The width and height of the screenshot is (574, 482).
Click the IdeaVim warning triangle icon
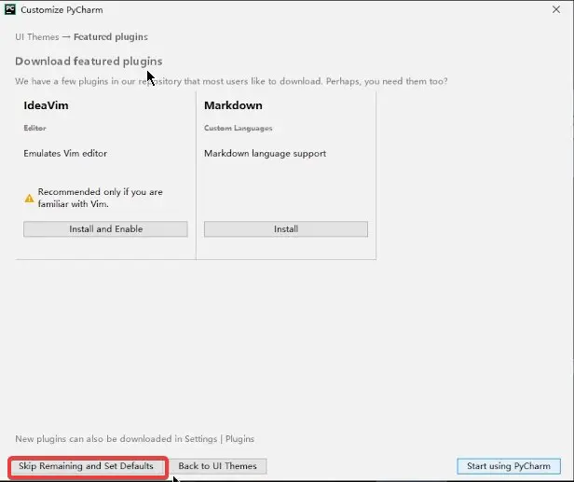pos(29,199)
